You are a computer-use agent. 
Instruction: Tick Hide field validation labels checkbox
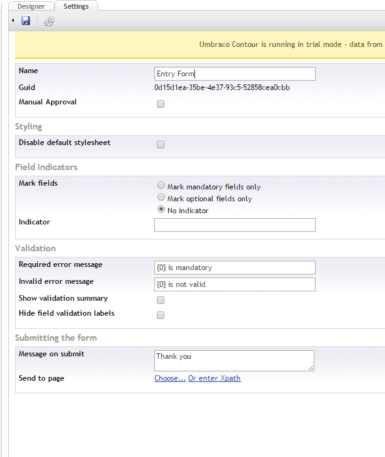pos(161,315)
